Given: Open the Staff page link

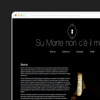Looking at the screenshot, I should tap(92, 52).
